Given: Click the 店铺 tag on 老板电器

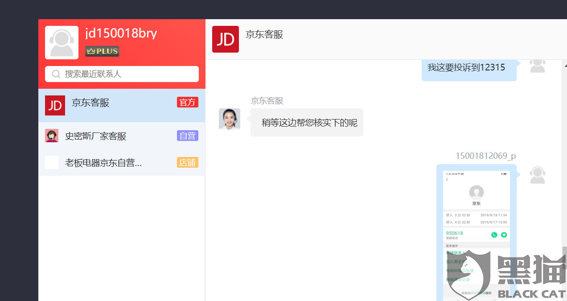Looking at the screenshot, I should 188,162.
